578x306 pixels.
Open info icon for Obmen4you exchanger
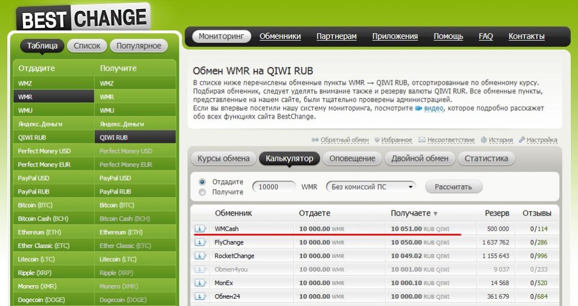(x=200, y=269)
